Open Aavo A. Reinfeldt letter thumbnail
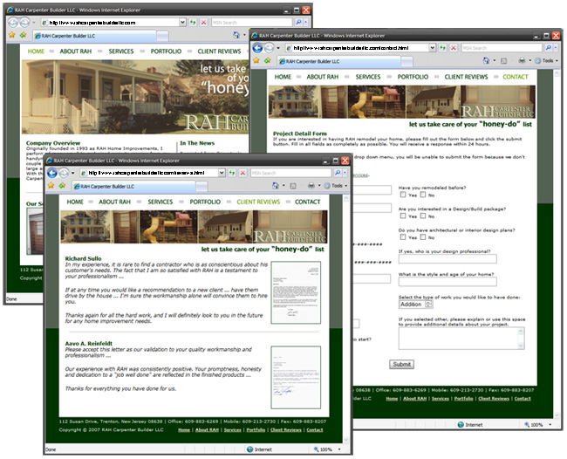 point(296,378)
